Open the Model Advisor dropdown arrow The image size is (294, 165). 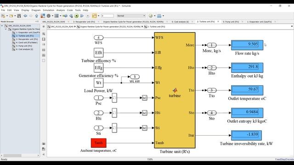tap(155, 16)
